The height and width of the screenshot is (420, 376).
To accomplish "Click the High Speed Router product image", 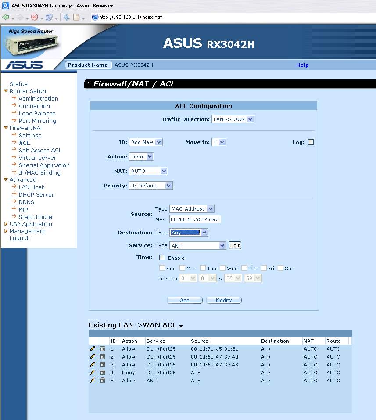I will click(31, 42).
